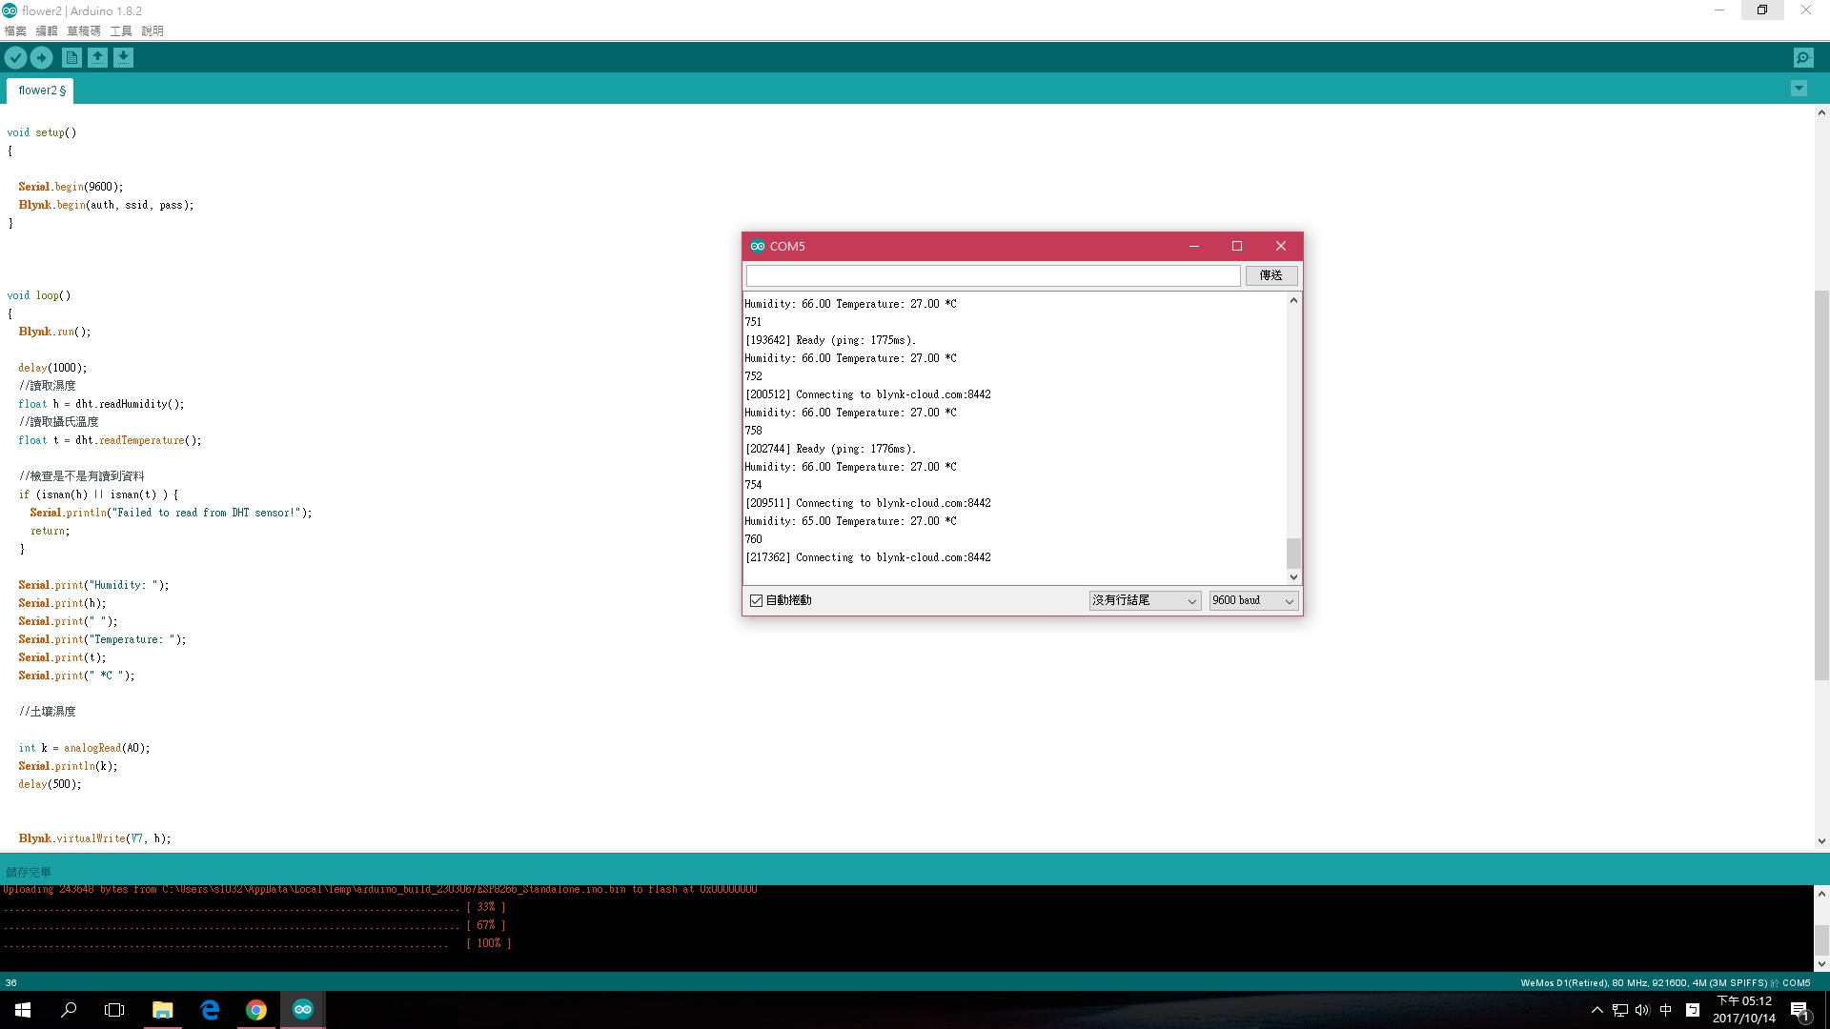
Task: Click the Save sketch icon
Action: [123, 58]
